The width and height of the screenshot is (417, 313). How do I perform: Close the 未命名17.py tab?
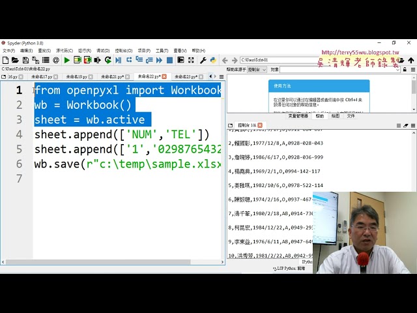tap(56, 77)
